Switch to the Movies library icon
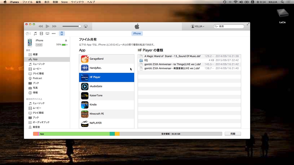The image size is (294, 165). point(41,34)
